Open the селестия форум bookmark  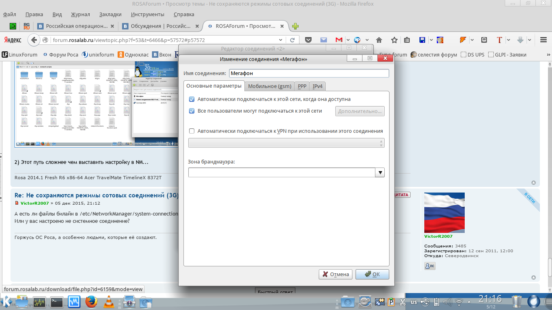(434, 54)
